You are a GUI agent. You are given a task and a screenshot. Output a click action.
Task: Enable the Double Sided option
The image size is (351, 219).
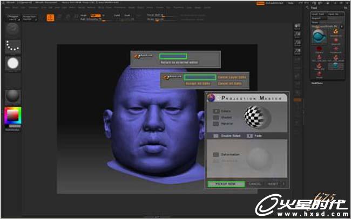coord(216,136)
